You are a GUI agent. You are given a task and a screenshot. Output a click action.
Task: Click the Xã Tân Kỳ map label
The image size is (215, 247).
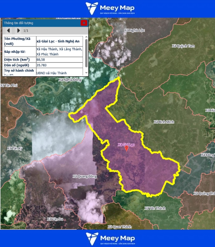[x=15, y=148]
